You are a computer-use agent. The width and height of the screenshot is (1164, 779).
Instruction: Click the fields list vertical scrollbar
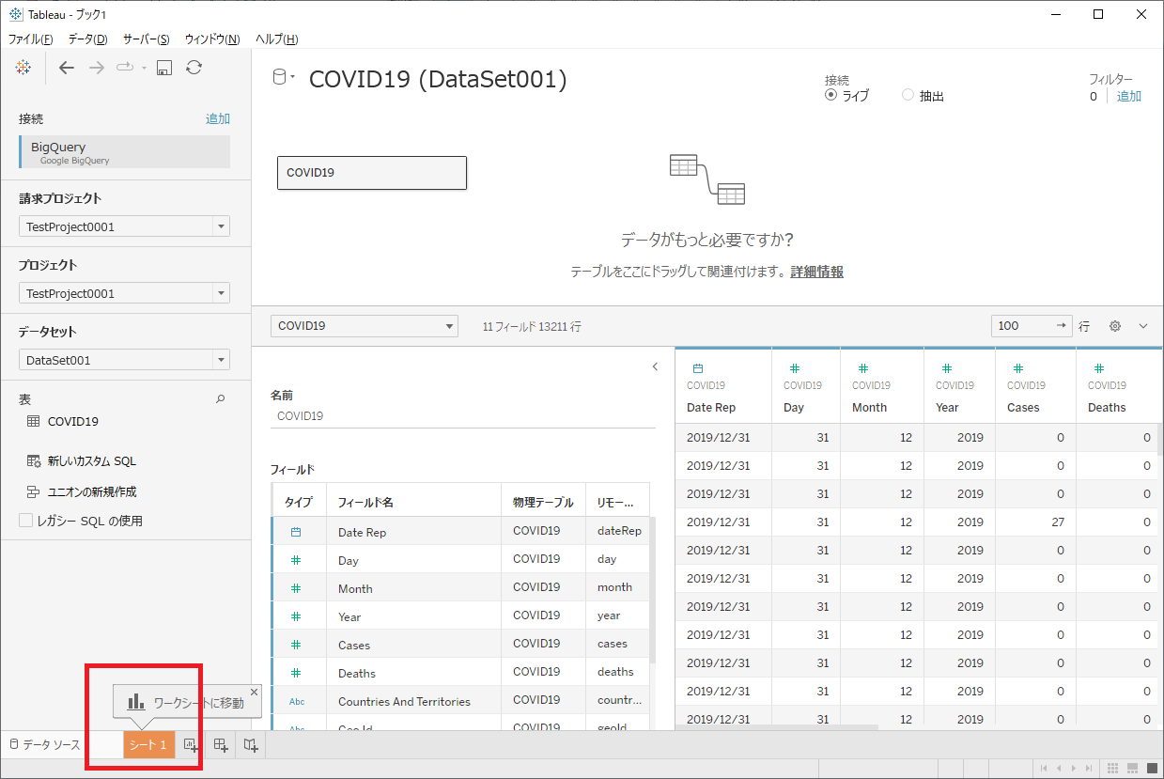[x=653, y=590]
